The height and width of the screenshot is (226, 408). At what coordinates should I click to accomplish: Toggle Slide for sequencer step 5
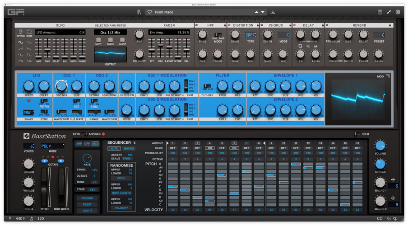pos(222,148)
